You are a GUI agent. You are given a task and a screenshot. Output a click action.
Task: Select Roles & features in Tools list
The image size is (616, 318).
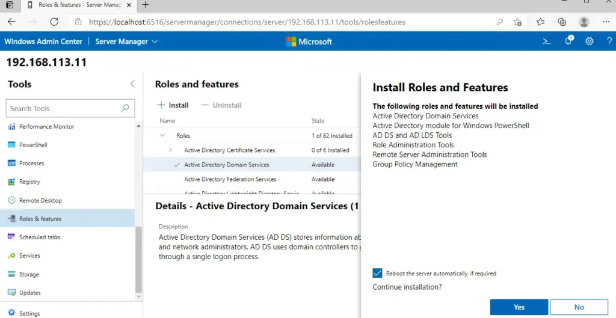(x=67, y=219)
